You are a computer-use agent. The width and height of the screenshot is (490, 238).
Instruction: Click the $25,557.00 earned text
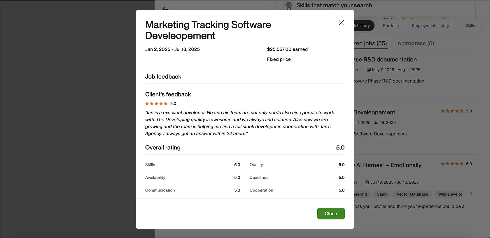[x=287, y=49]
